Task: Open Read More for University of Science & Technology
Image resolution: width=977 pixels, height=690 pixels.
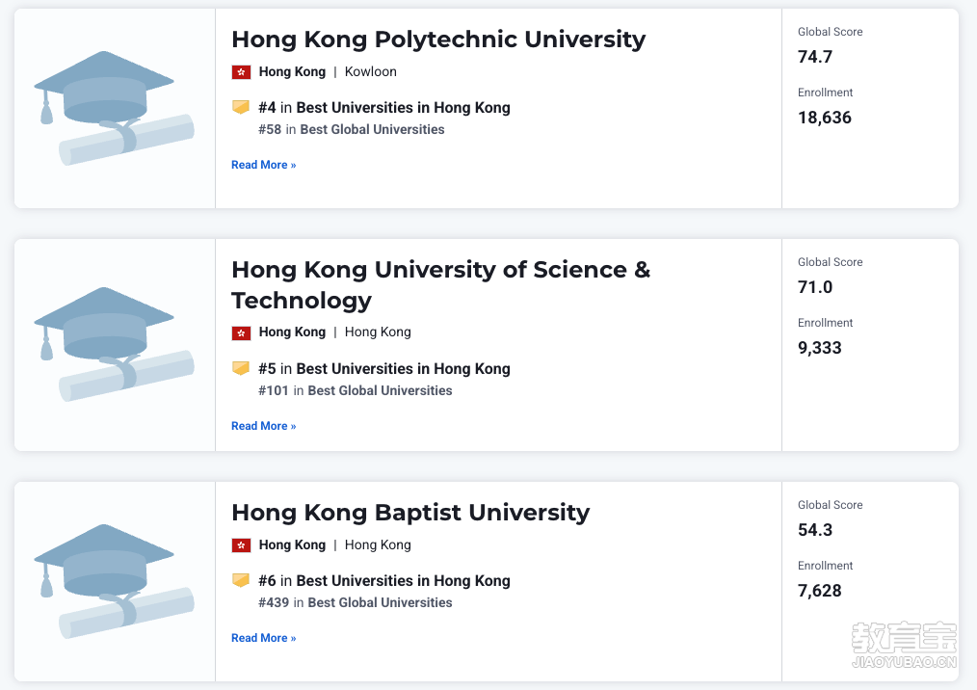Action: point(264,426)
